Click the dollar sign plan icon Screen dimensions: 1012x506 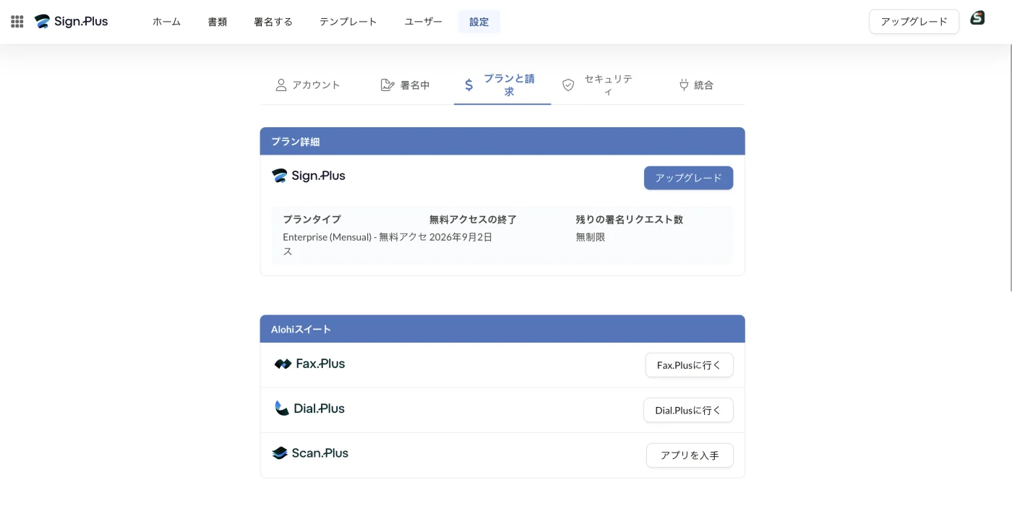[x=468, y=85]
